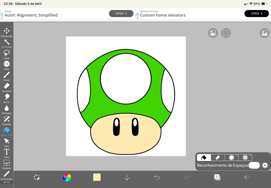The width and height of the screenshot is (271, 188).
Task: Open the toggle-switches view menu icon
Action: click(213, 33)
